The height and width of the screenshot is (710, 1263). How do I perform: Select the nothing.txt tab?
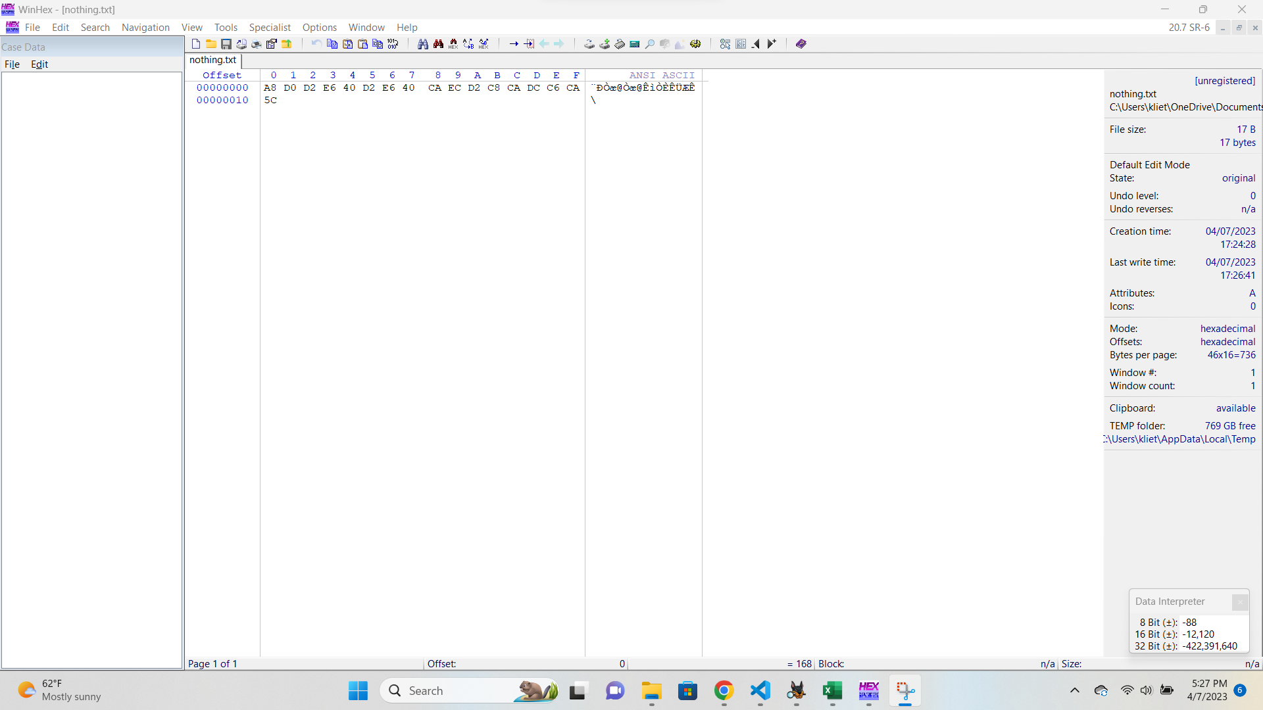pyautogui.click(x=212, y=60)
